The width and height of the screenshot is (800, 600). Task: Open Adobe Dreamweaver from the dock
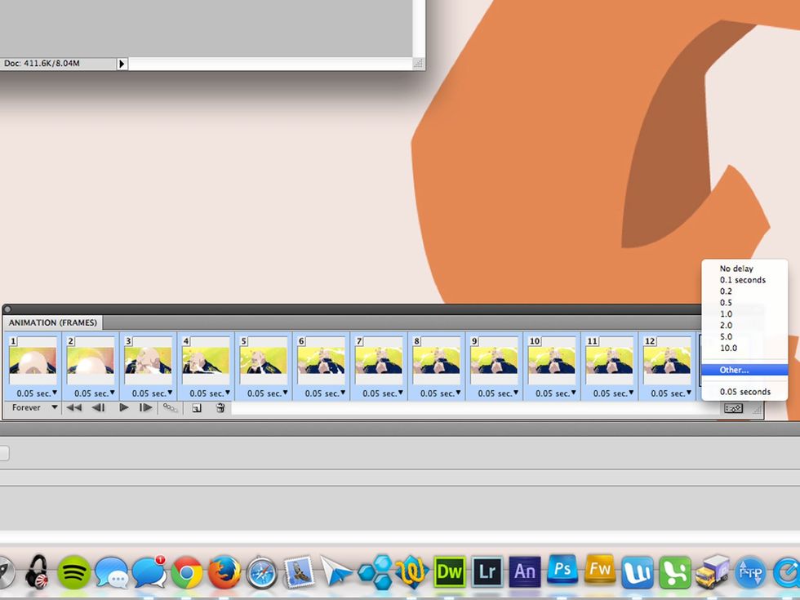(448, 572)
